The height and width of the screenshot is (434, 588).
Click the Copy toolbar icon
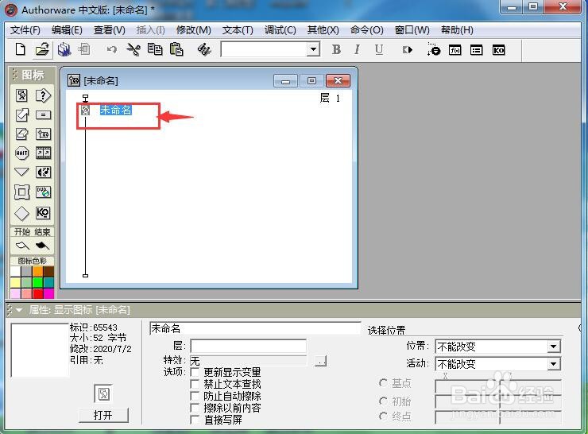pos(154,49)
